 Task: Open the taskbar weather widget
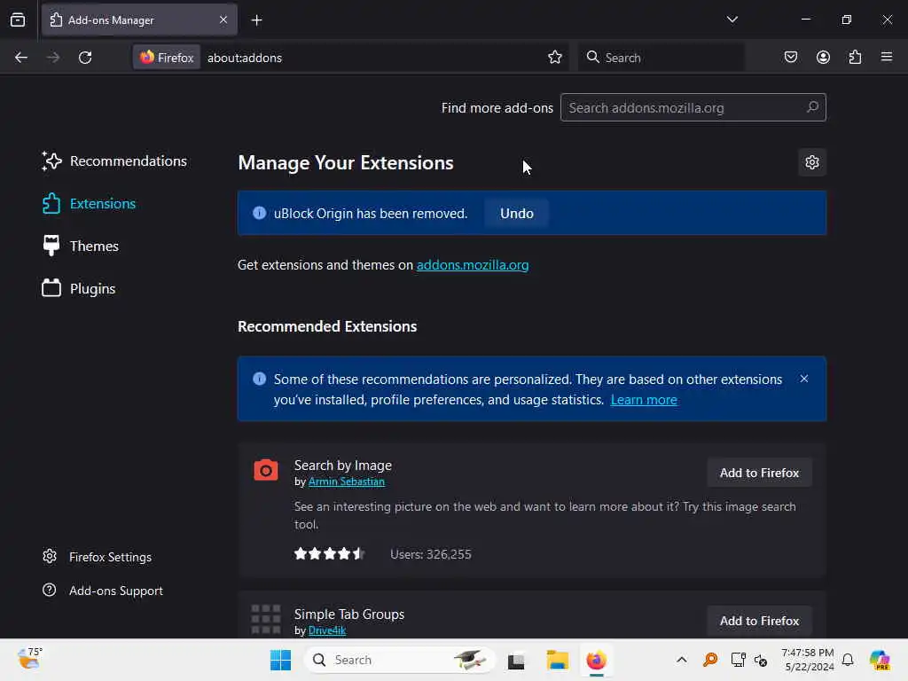click(29, 660)
